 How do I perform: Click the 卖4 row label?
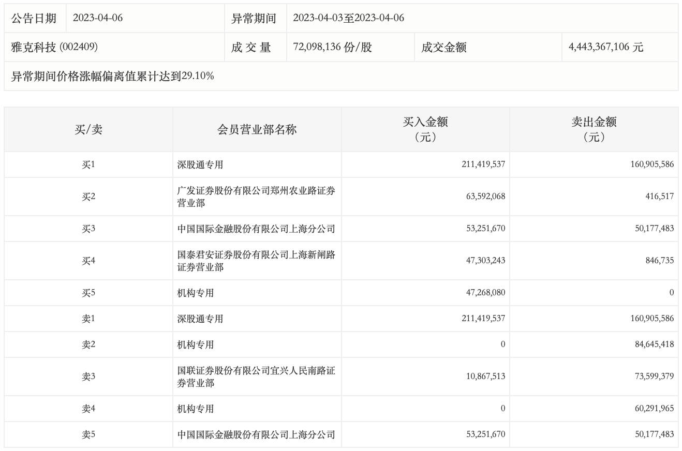point(88,409)
